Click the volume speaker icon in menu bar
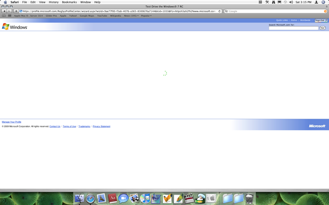 click(291, 2)
